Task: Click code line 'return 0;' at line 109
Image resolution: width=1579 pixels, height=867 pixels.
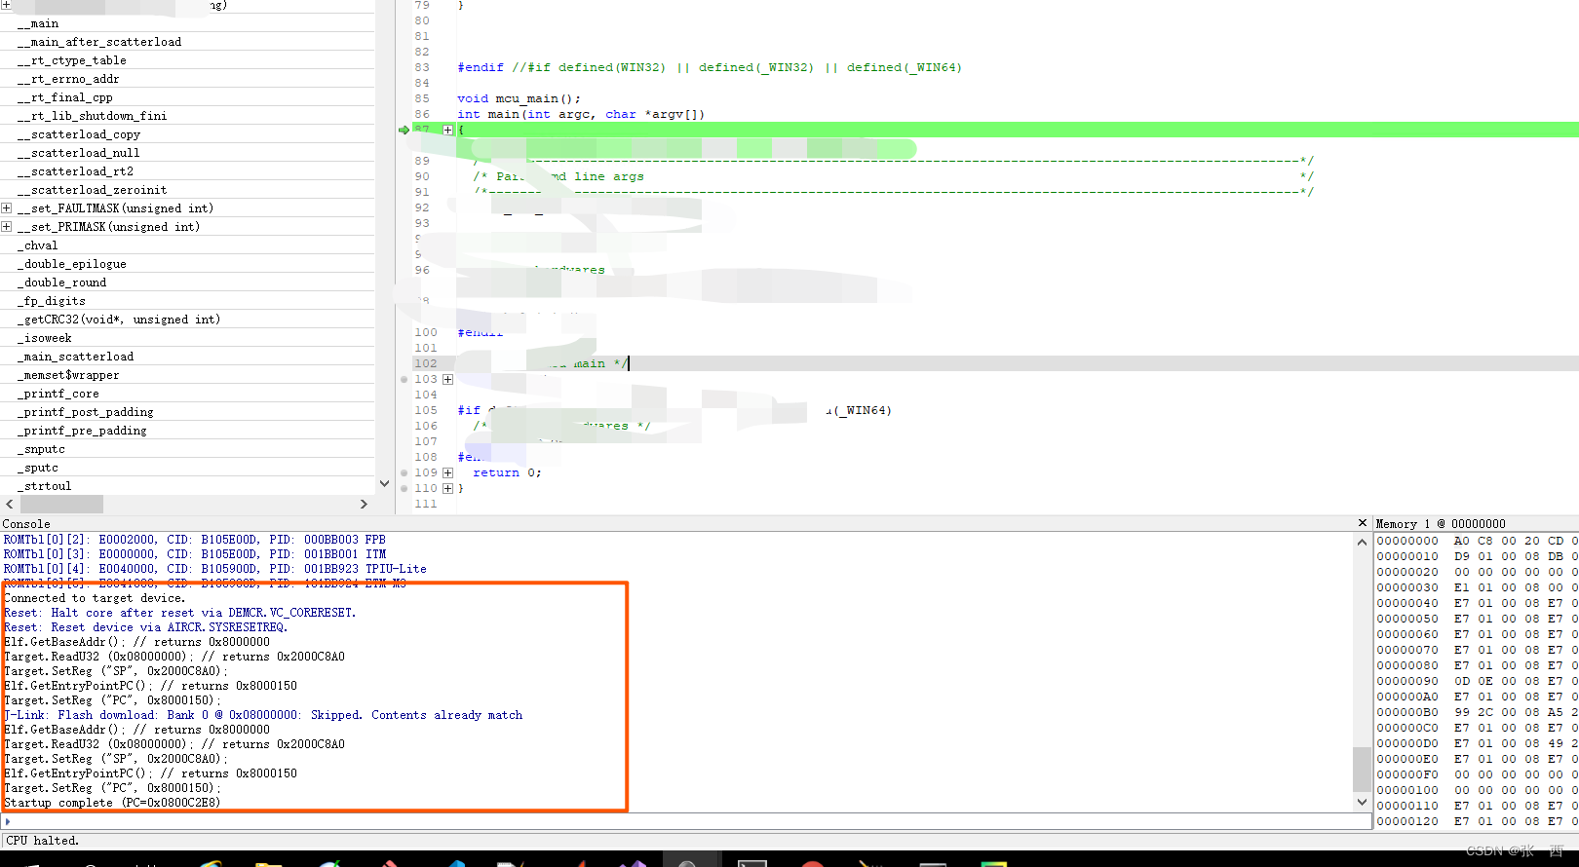Action: (x=507, y=472)
